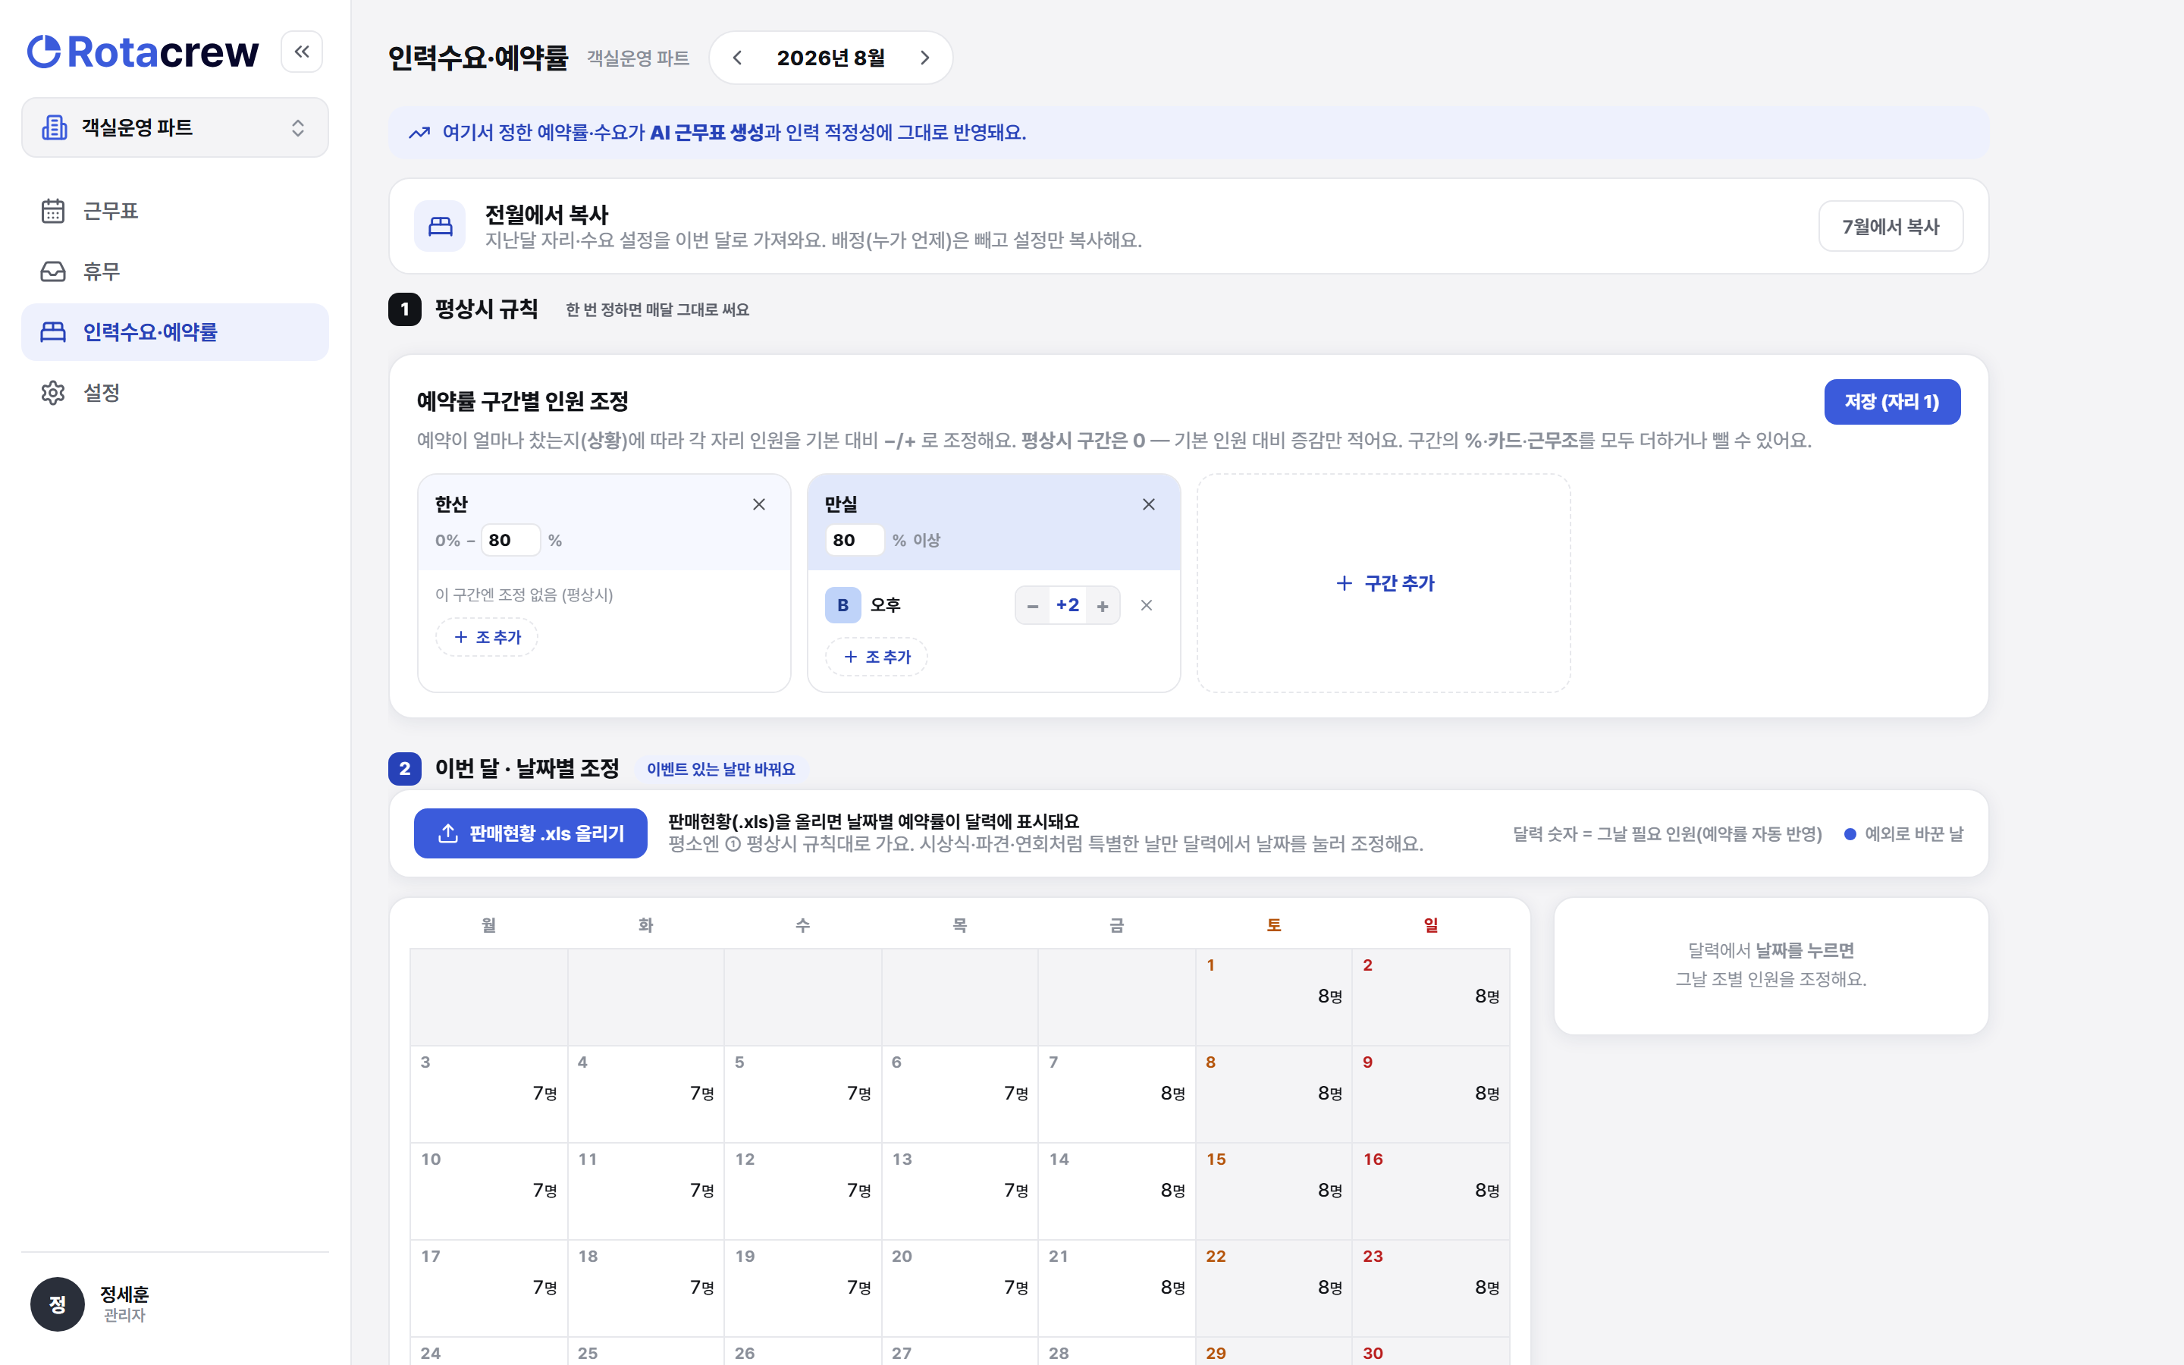Viewport: 2184px width, 1365px height.
Task: Edit the 만실 minimum percentage field
Action: 855,540
